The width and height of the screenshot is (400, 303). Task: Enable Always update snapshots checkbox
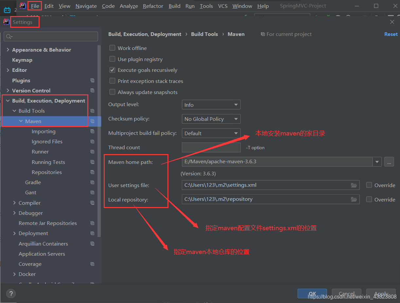(x=112, y=92)
